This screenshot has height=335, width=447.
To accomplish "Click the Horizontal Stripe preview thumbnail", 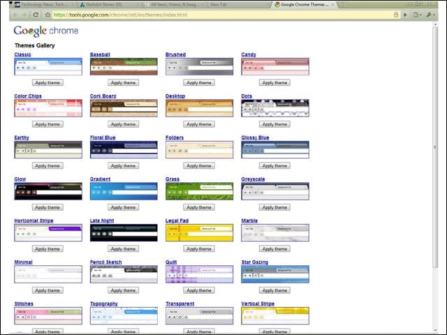I will pyautogui.click(x=48, y=232).
